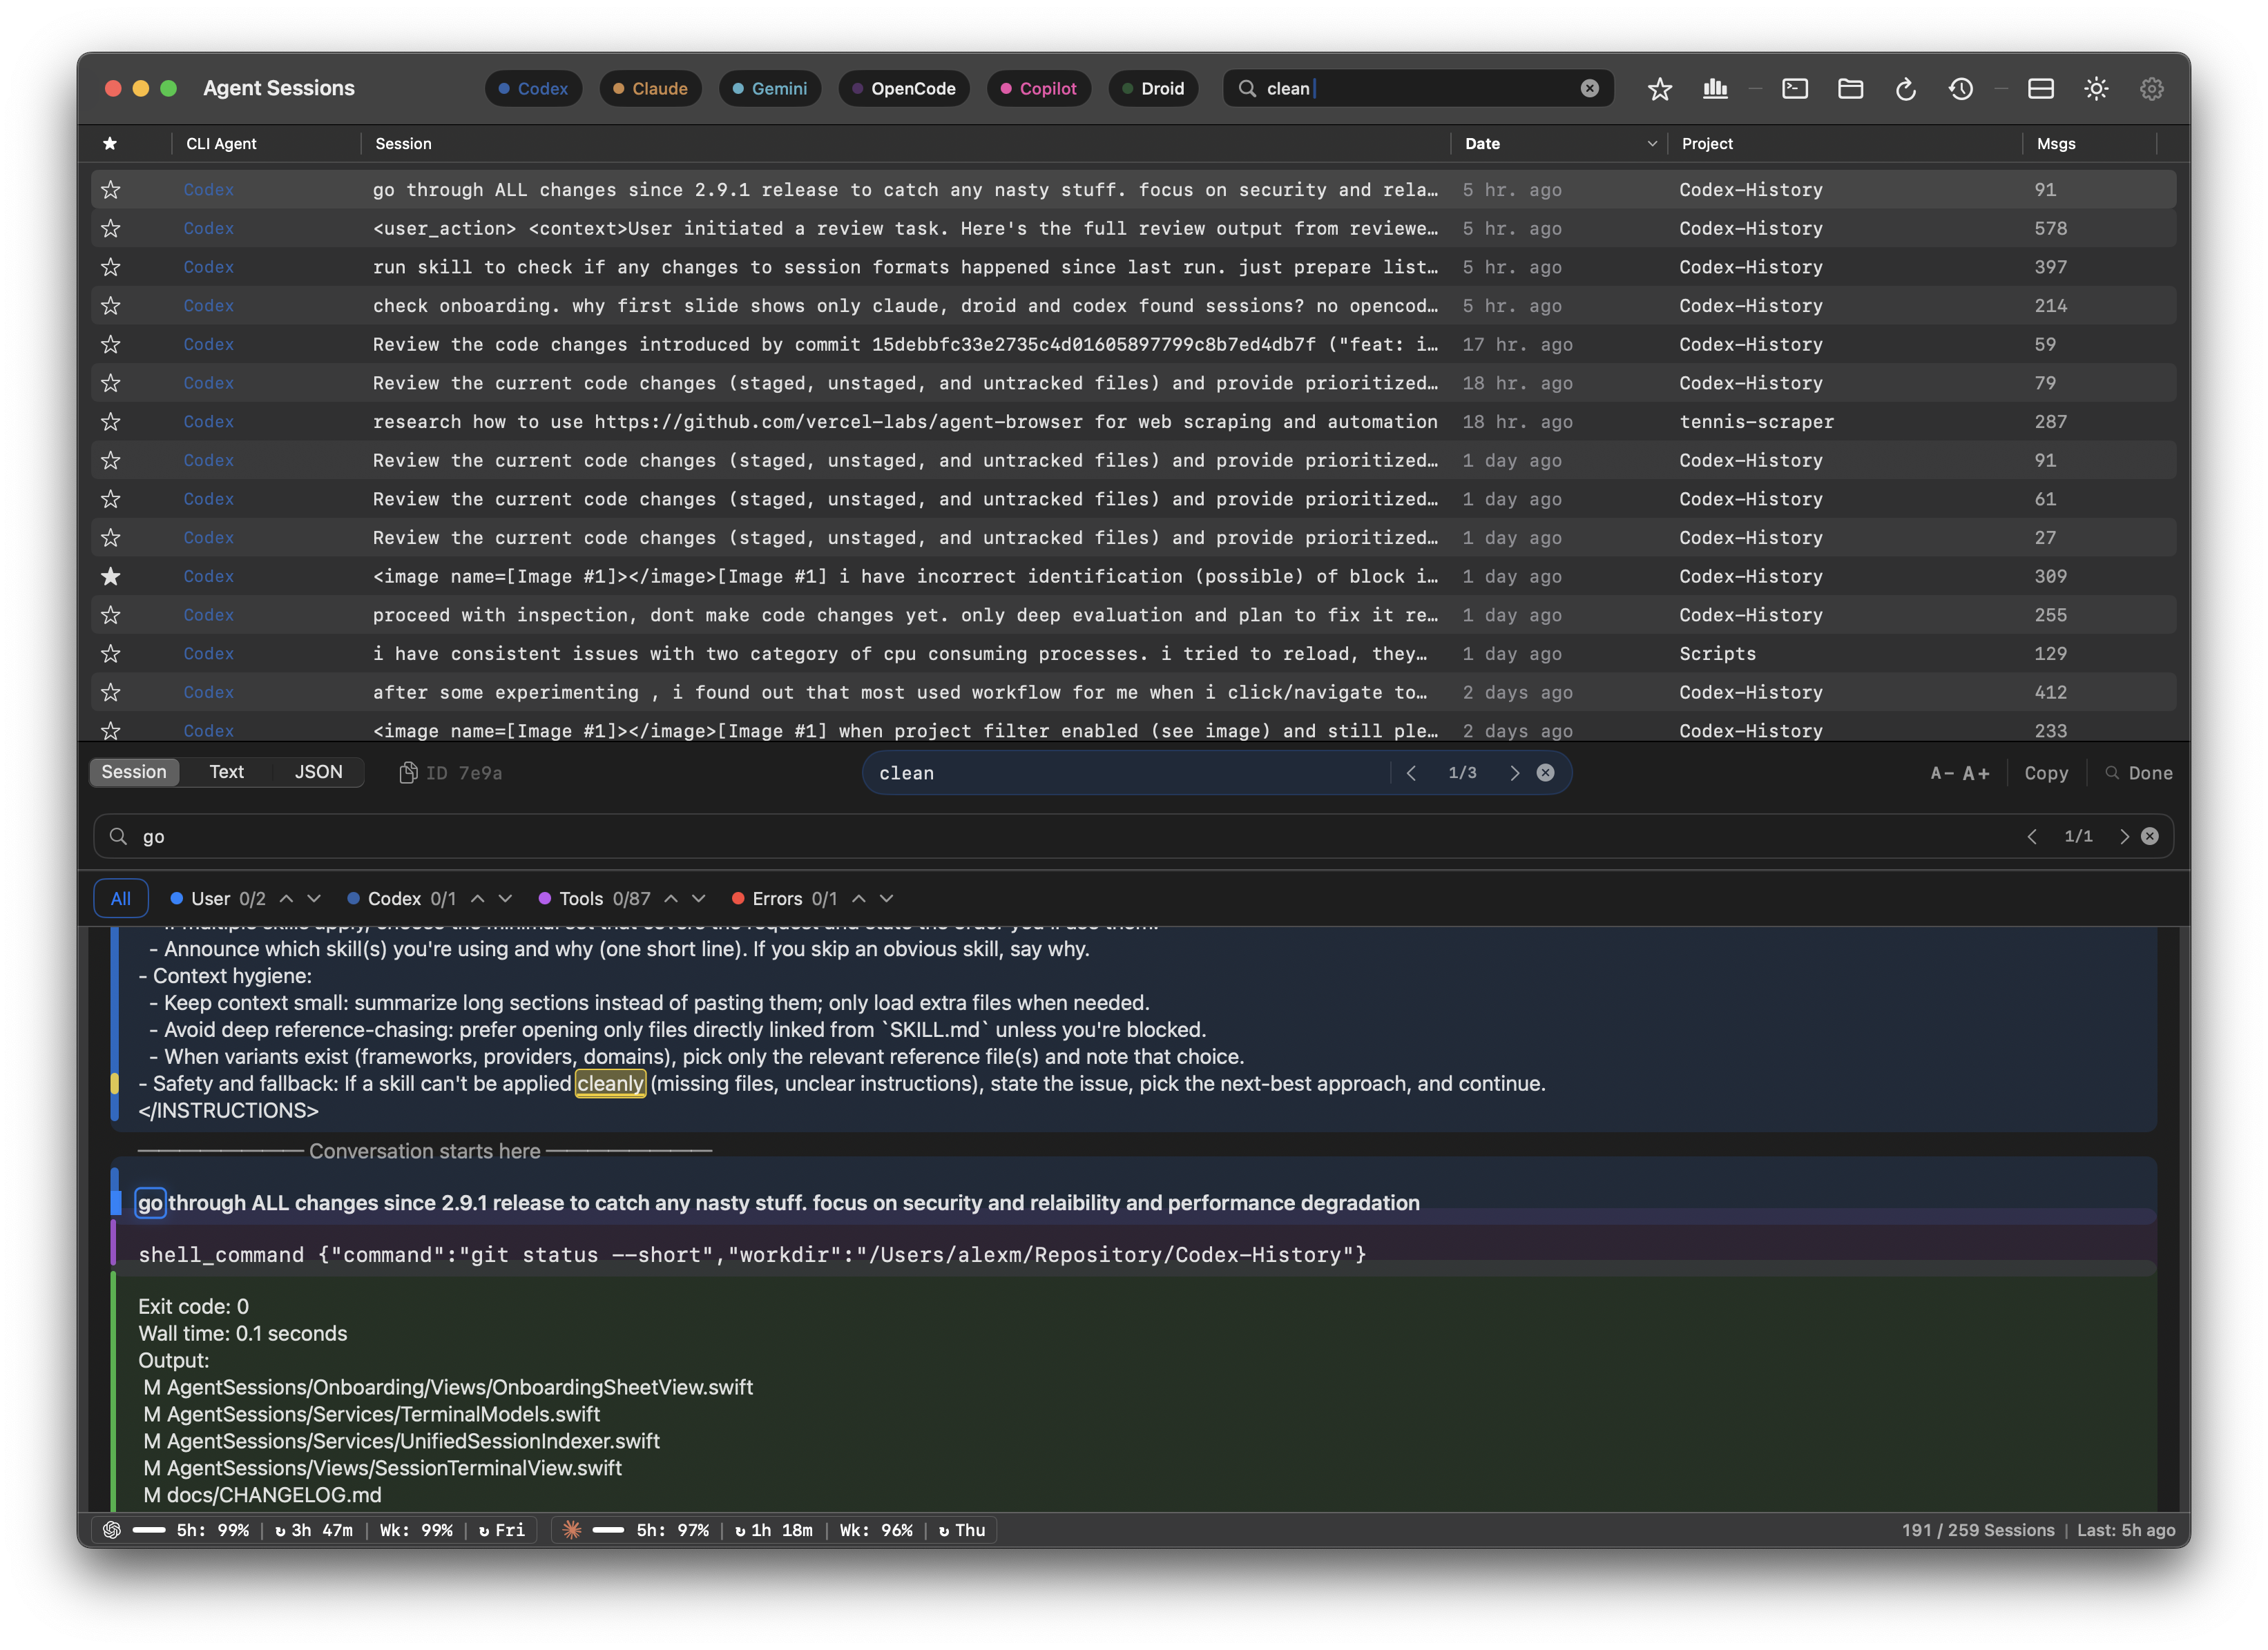Toggle the Claude agent filter pill

pos(651,88)
